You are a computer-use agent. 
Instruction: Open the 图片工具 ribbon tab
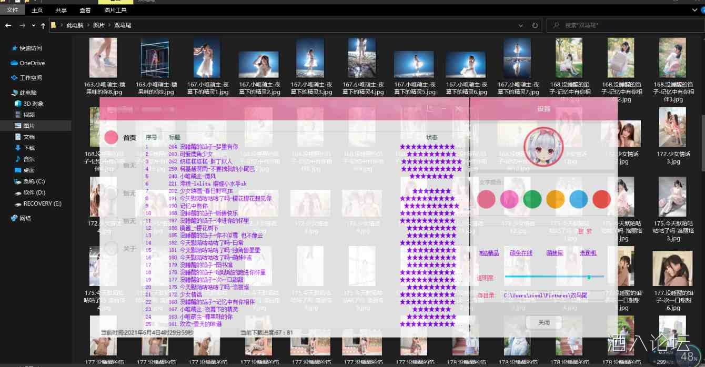(x=115, y=9)
